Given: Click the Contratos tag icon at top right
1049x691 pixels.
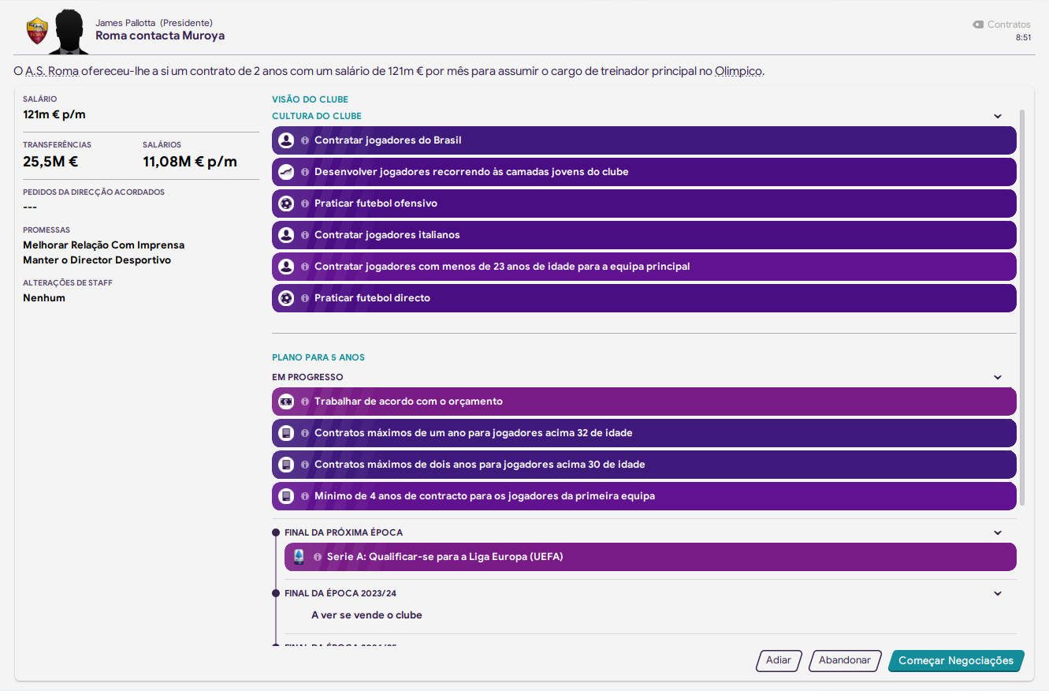Looking at the screenshot, I should point(978,24).
